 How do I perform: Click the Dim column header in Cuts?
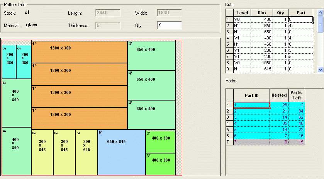[261, 13]
